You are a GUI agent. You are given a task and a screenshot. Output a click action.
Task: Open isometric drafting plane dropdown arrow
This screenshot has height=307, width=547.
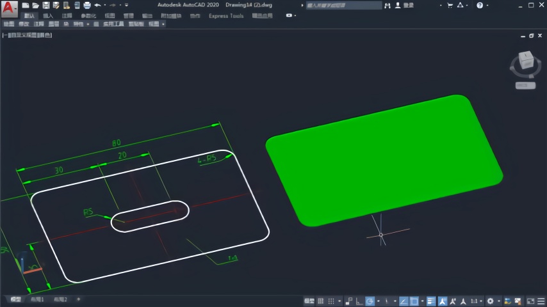click(x=395, y=301)
